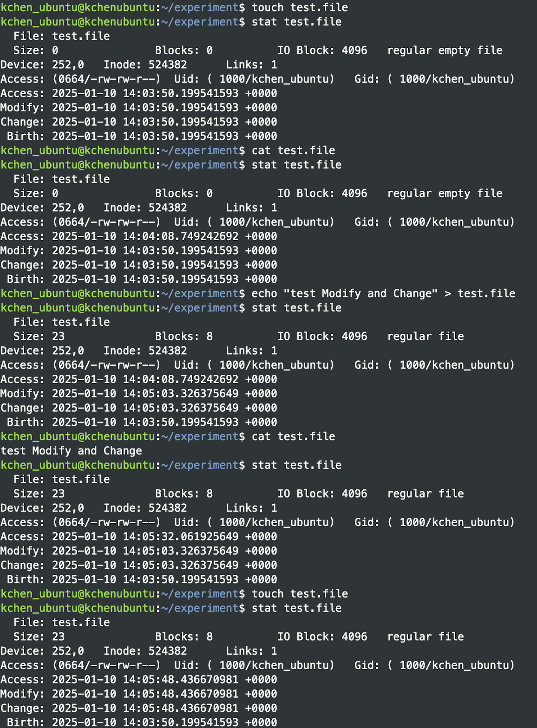
Task: Click Modify time 14:05:48.436670981
Action: (180, 694)
